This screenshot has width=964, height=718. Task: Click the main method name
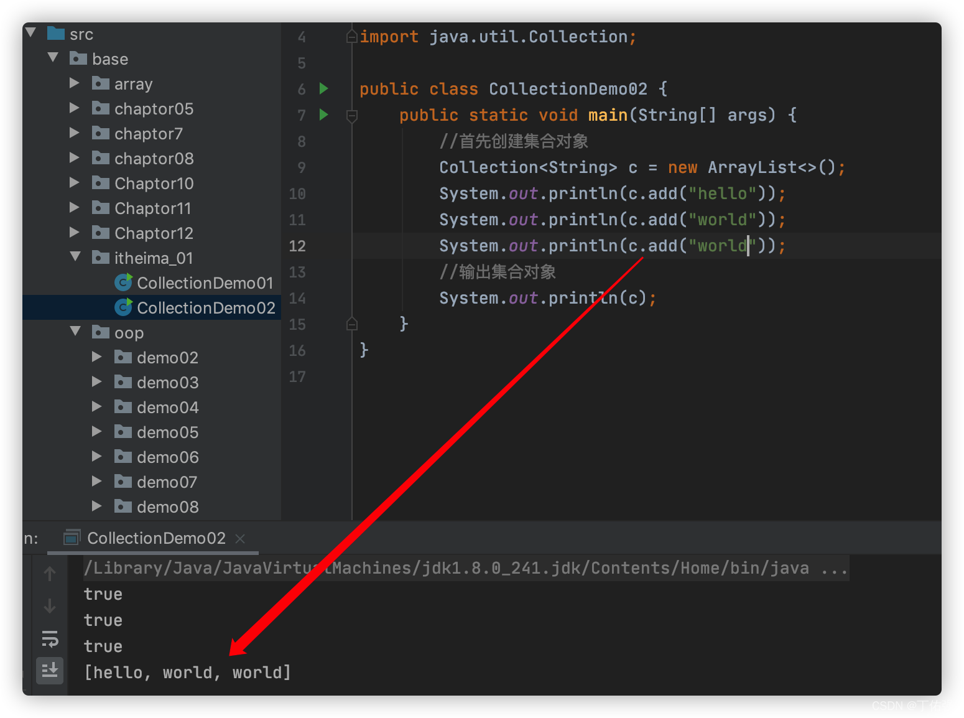click(x=608, y=115)
